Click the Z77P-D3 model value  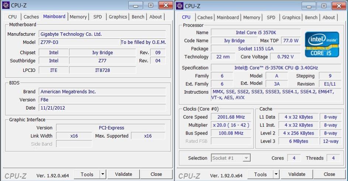coord(79,42)
